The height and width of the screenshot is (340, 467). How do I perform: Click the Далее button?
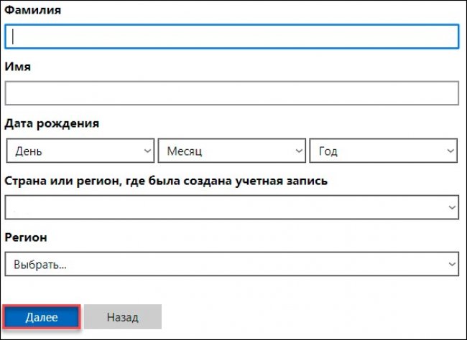click(x=42, y=317)
